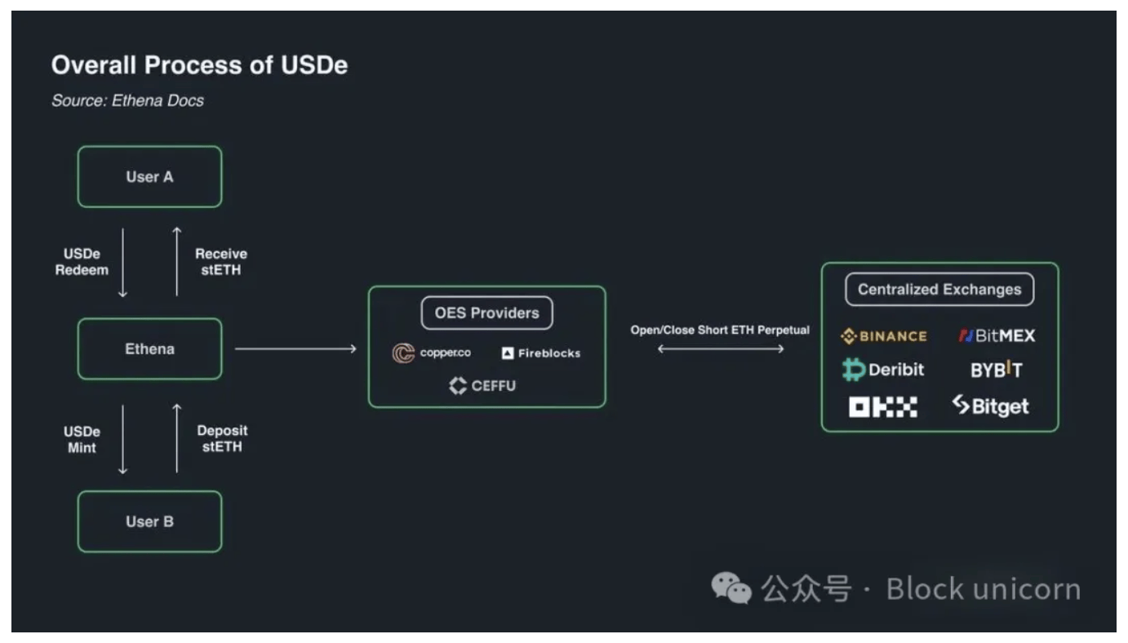Click the OES Providers label
Screen dimensions: 1128x643
tap(486, 313)
